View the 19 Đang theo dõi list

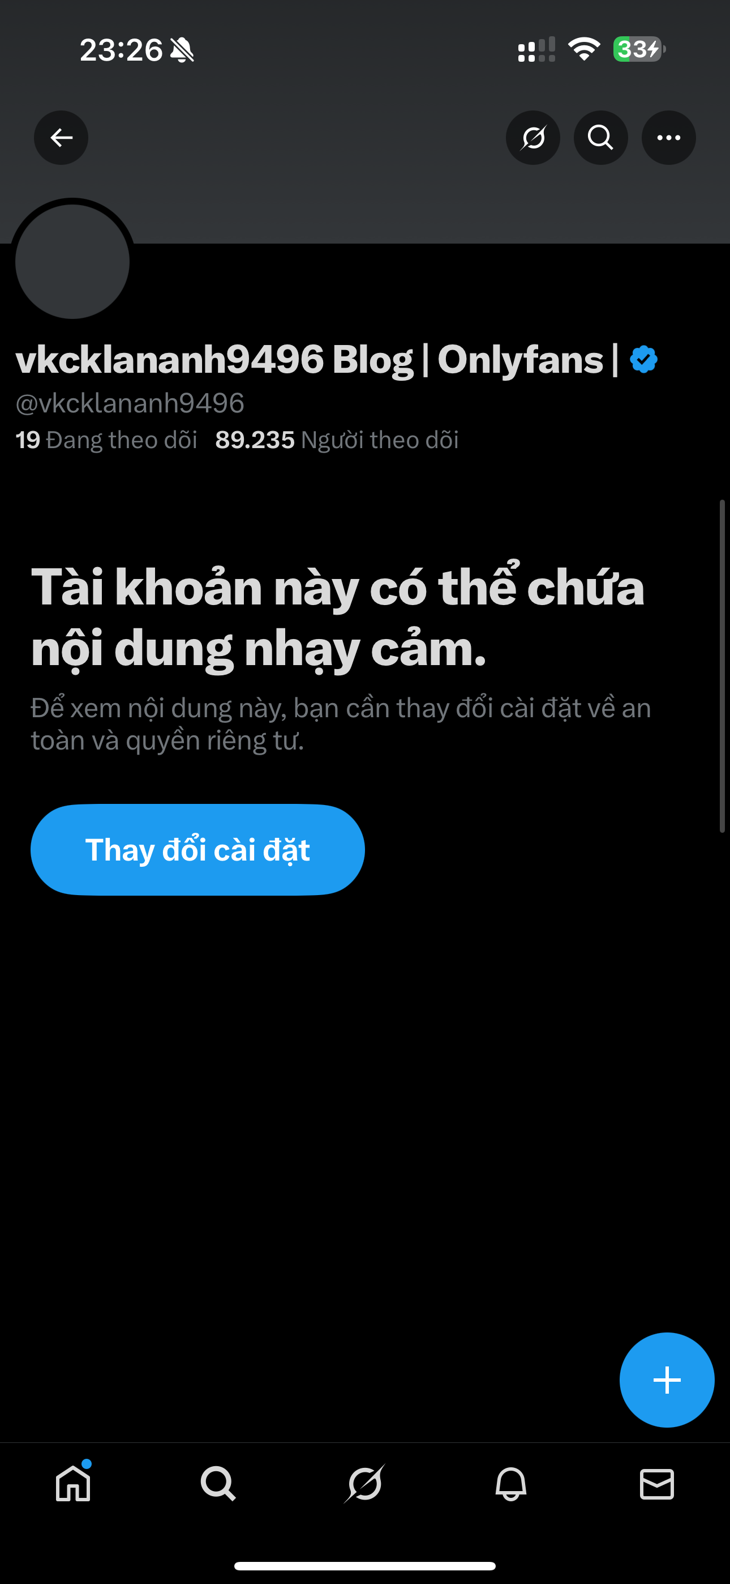point(106,440)
